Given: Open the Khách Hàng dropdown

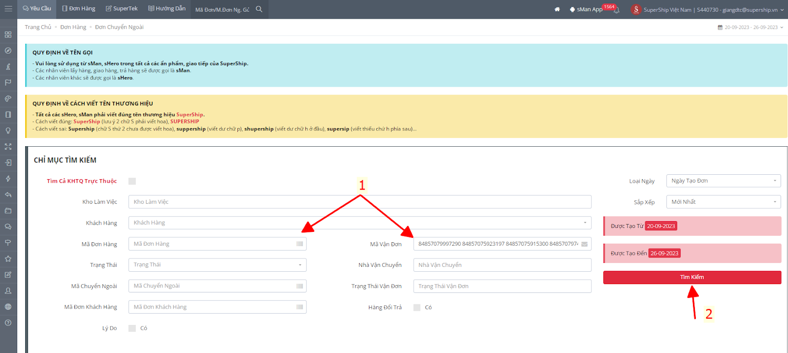Looking at the screenshot, I should pyautogui.click(x=360, y=223).
